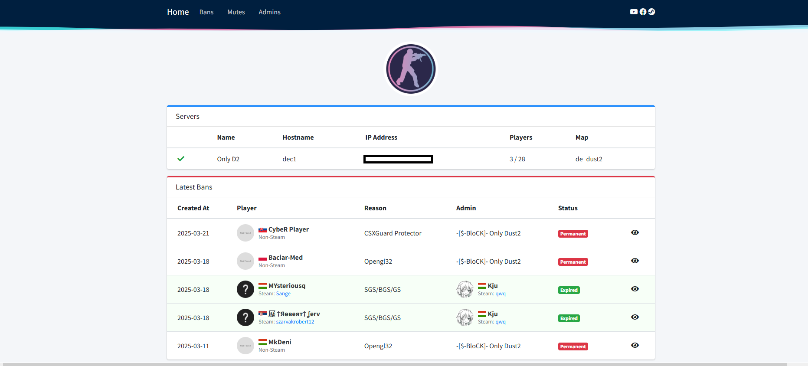Image resolution: width=808 pixels, height=366 pixels.
Task: Open the YouTube link in the header
Action: [634, 12]
